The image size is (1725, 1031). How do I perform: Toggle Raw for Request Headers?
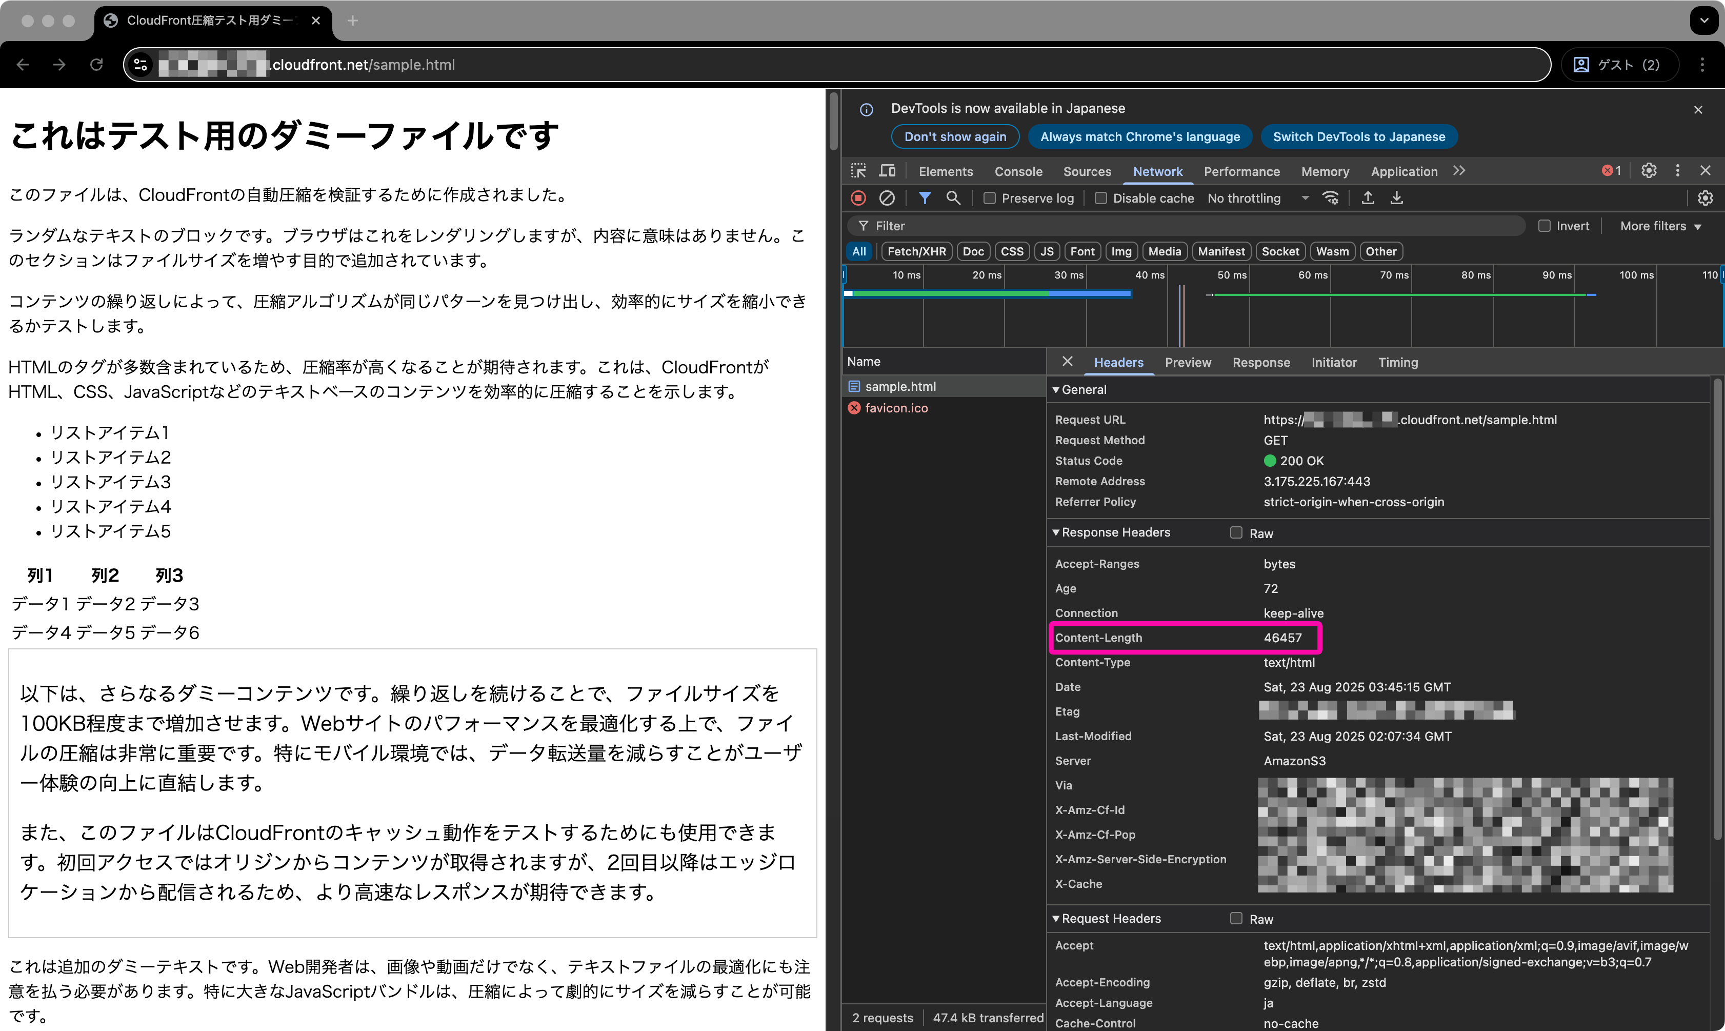[1236, 918]
